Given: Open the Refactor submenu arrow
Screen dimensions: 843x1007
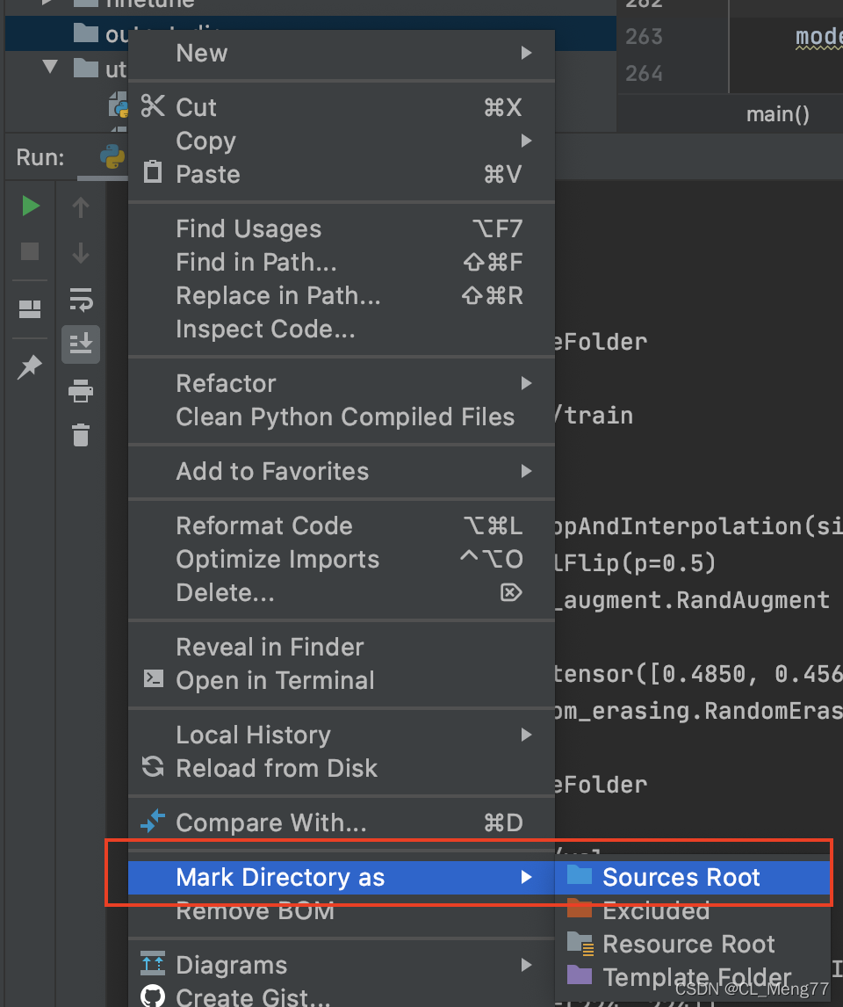Looking at the screenshot, I should tap(526, 383).
